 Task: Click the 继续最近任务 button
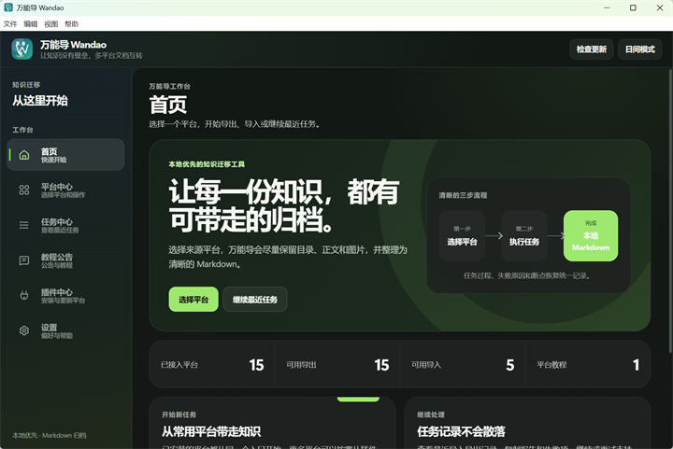(255, 300)
